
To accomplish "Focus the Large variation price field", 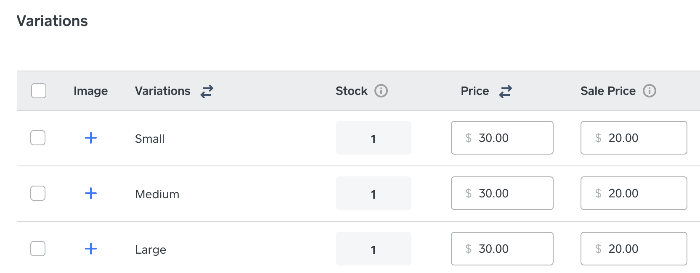I will (502, 249).
